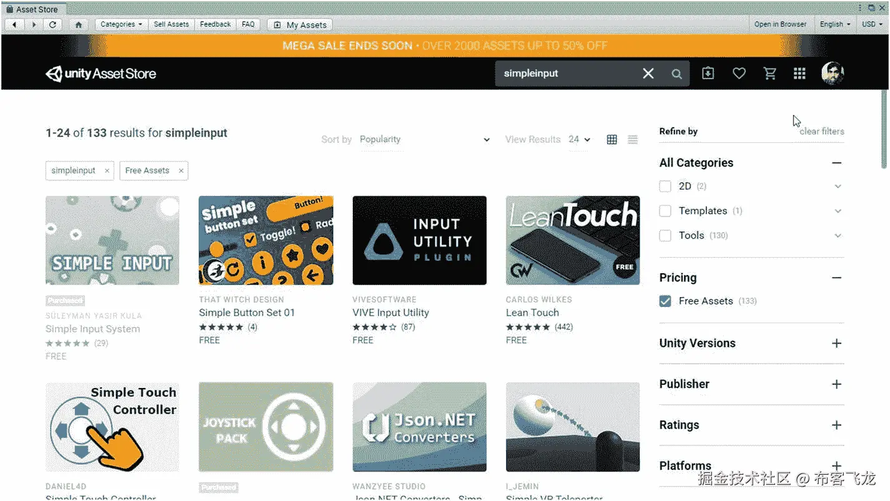
Task: Open the Feedback toolbar item
Action: (x=215, y=24)
